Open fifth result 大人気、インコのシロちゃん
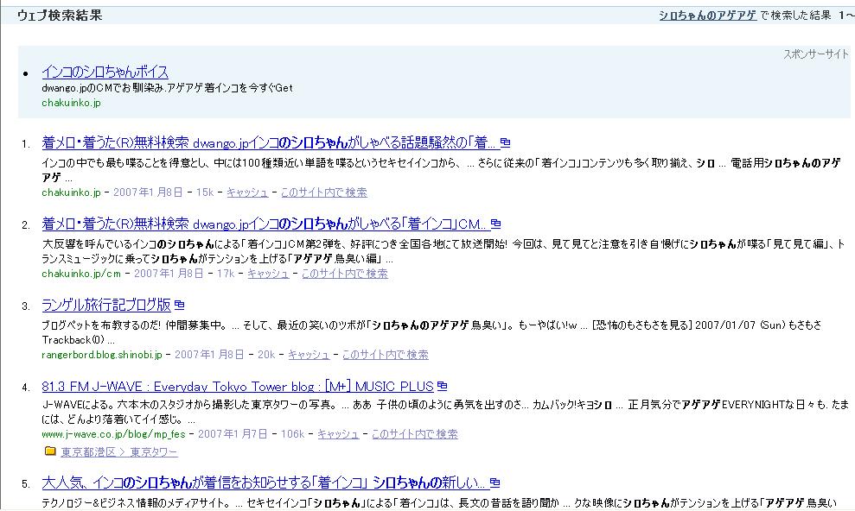This screenshot has width=855, height=511. point(264,483)
